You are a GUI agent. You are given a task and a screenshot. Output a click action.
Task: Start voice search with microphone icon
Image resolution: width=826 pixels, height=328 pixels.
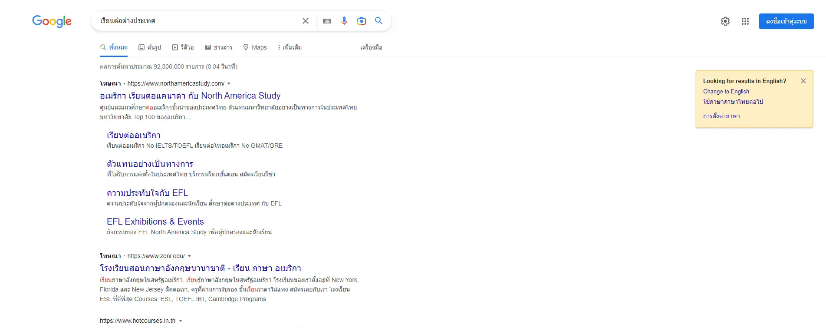pyautogui.click(x=344, y=21)
